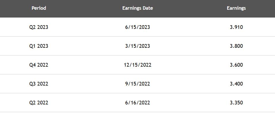Viewport: 275px width, 113px height.
Task: Click the Earnings Date column header
Action: click(138, 8)
